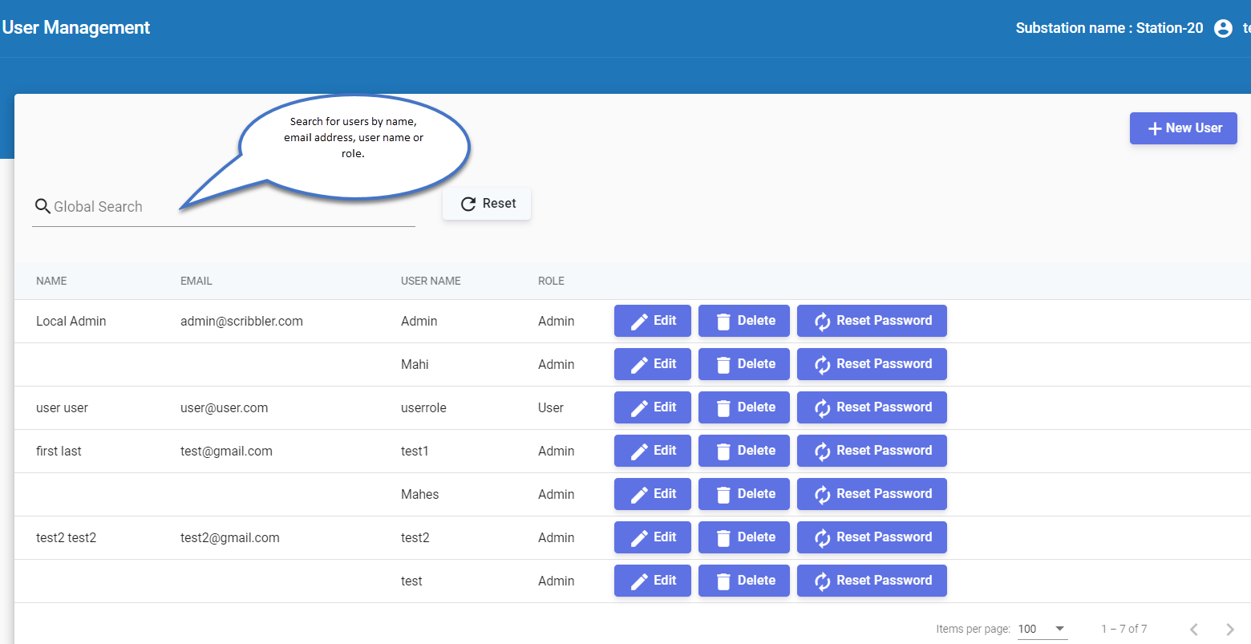Click the magnifier icon in Global Search
1251x644 pixels.
43,207
